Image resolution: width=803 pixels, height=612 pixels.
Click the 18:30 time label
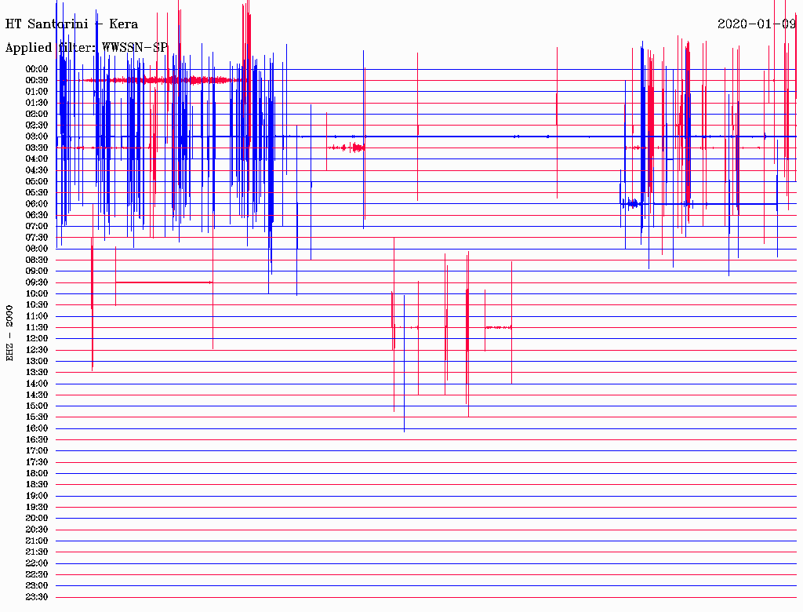pyautogui.click(x=37, y=485)
